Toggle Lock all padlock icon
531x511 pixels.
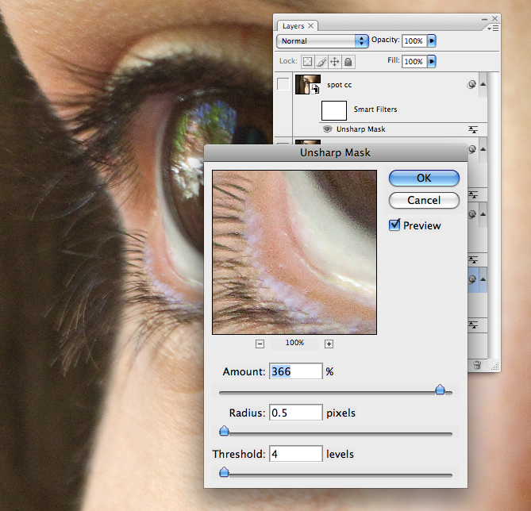click(348, 62)
